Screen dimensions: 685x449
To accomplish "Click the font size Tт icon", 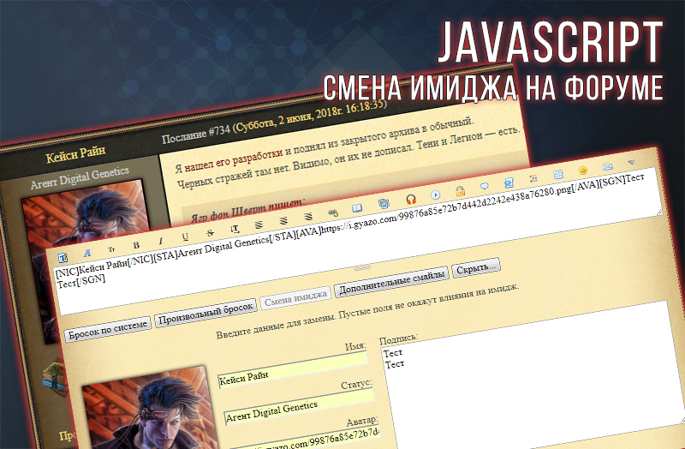I will coord(110,248).
